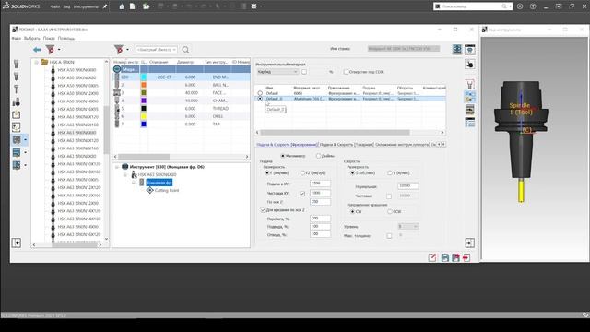Open dropdown arrow beside the second filter funnel
Screen dimensions: 590x332
pos(127,49)
